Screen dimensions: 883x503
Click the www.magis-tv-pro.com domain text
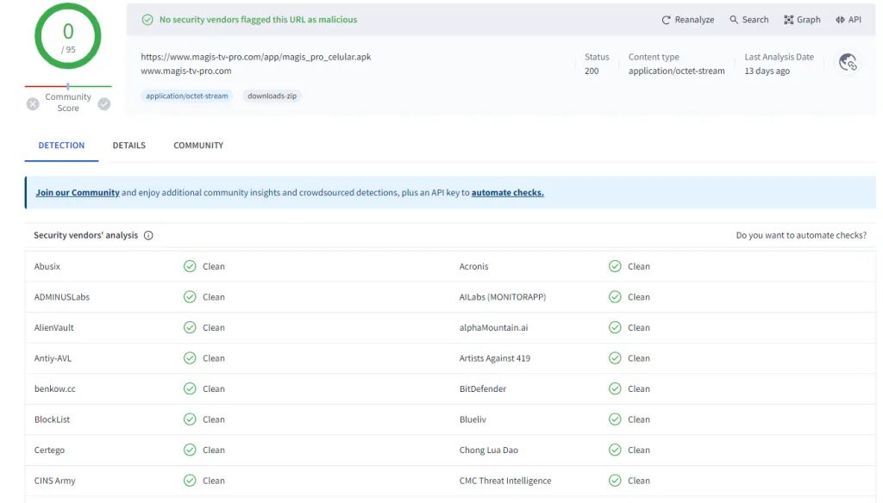[186, 71]
